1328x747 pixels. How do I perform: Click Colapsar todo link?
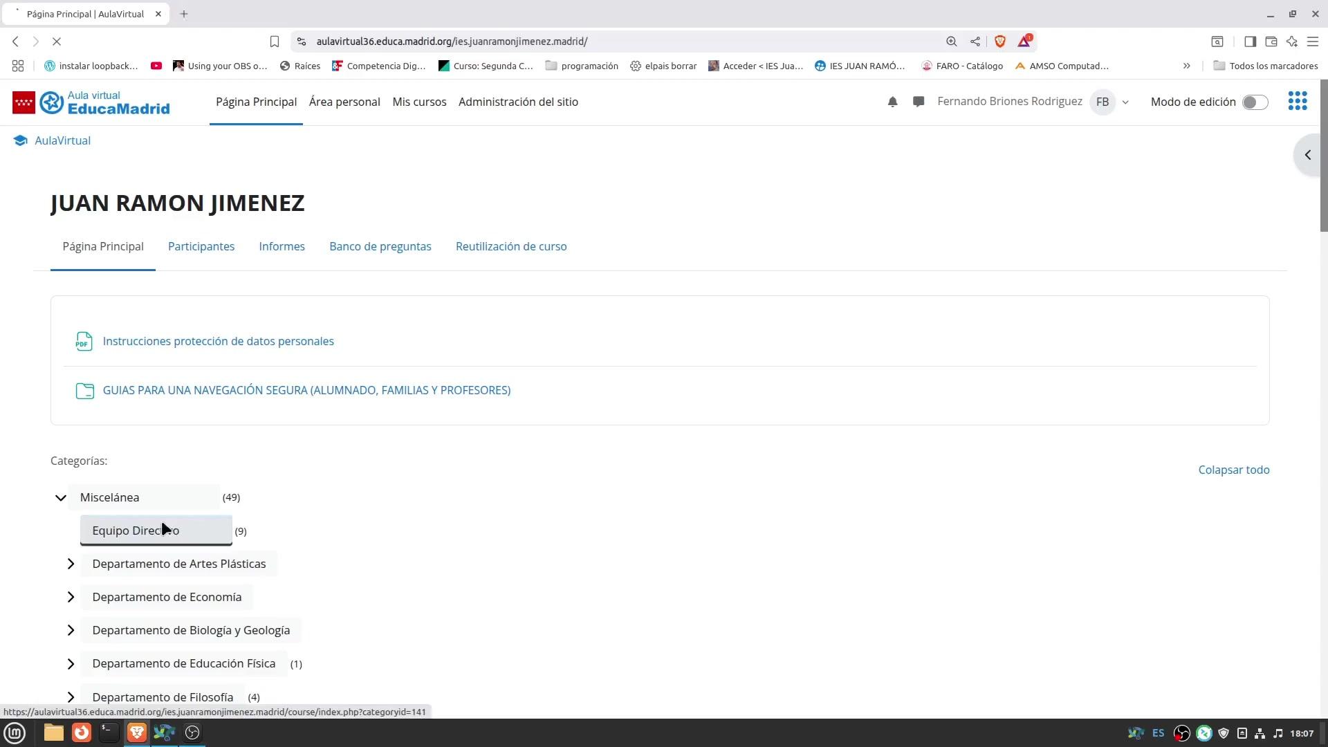tap(1233, 470)
